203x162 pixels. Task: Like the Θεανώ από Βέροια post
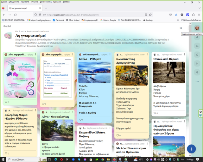[155, 113]
